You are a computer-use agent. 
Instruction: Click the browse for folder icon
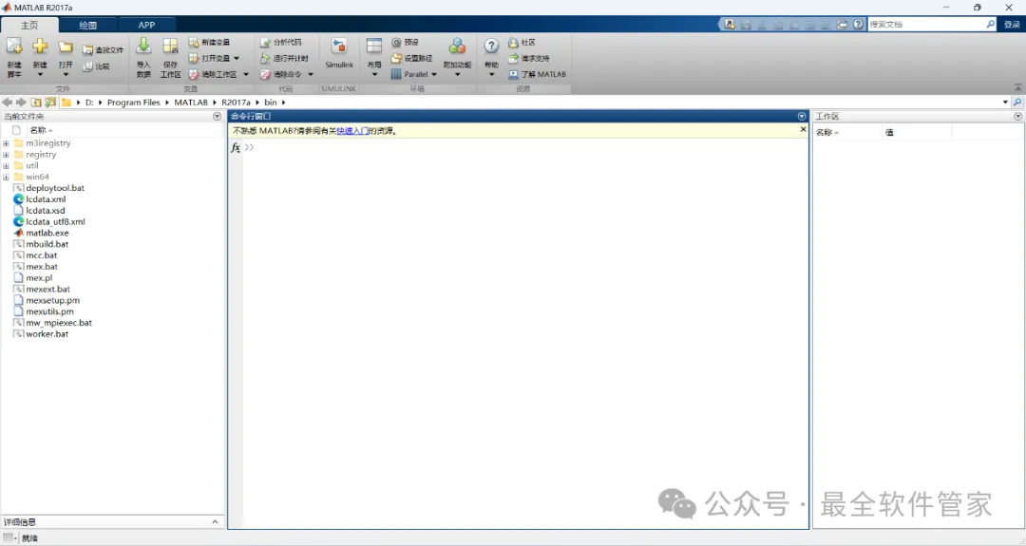(x=50, y=102)
